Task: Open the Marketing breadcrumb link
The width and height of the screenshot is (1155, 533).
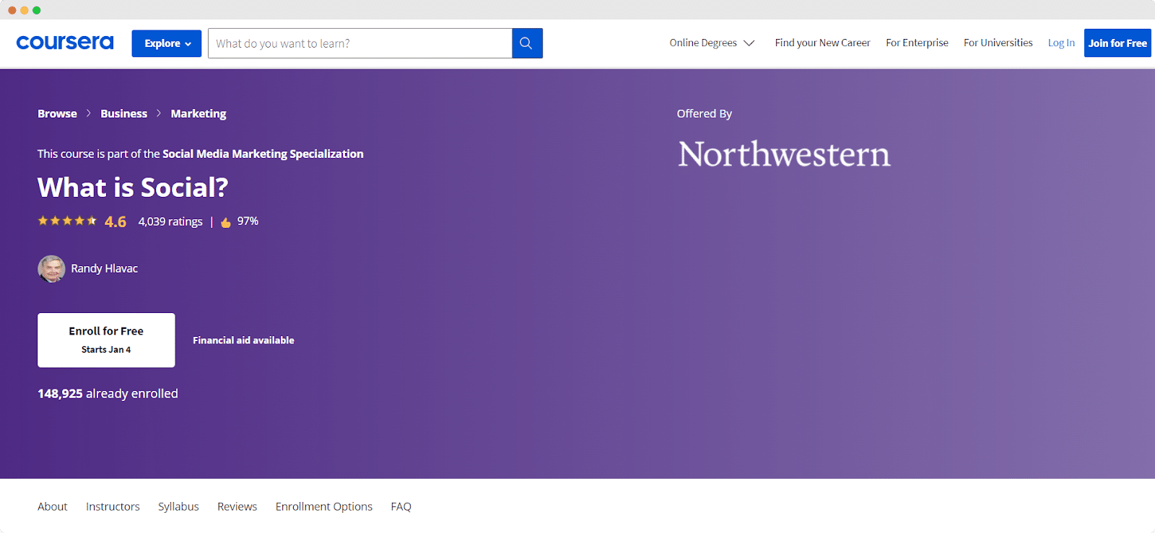Action: tap(199, 114)
